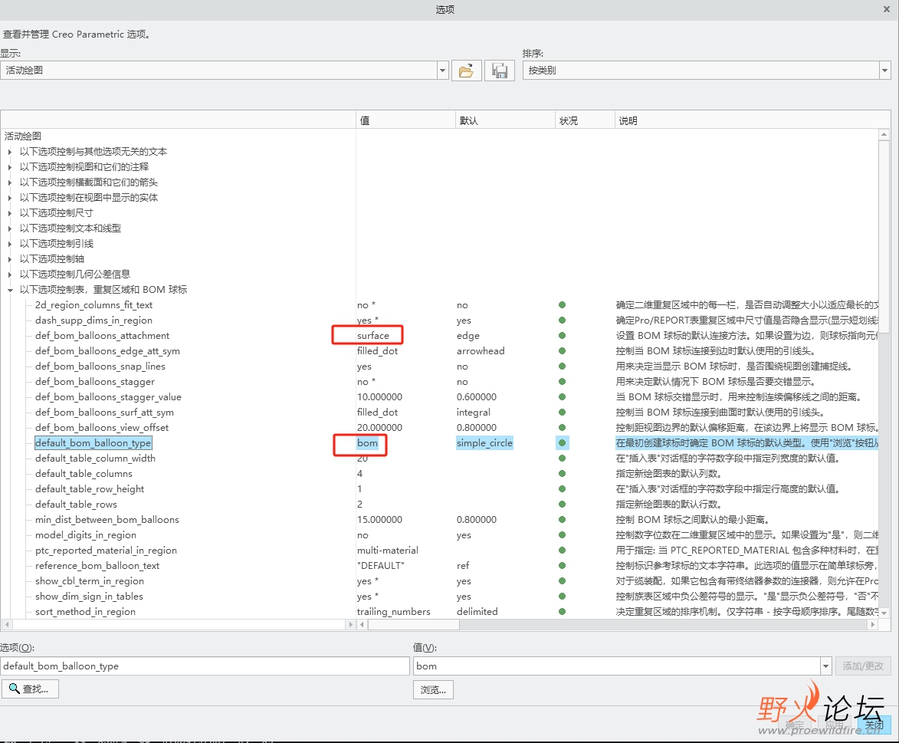Viewport: 899px width, 743px height.
Task: Click the status dot for model_digits_in_region
Action: 562,534
